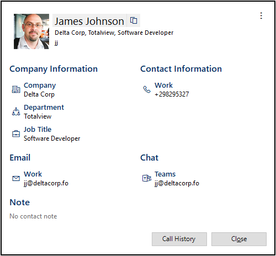Click the Teams label under Chat
The image size is (276, 256).
(x=165, y=174)
